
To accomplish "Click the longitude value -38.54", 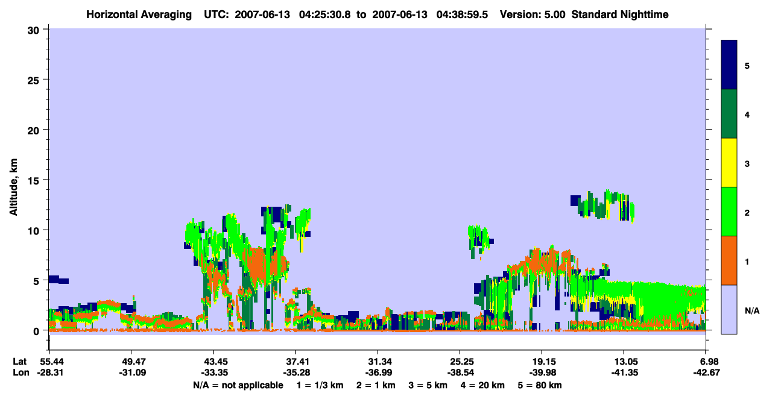I will tap(460, 372).
